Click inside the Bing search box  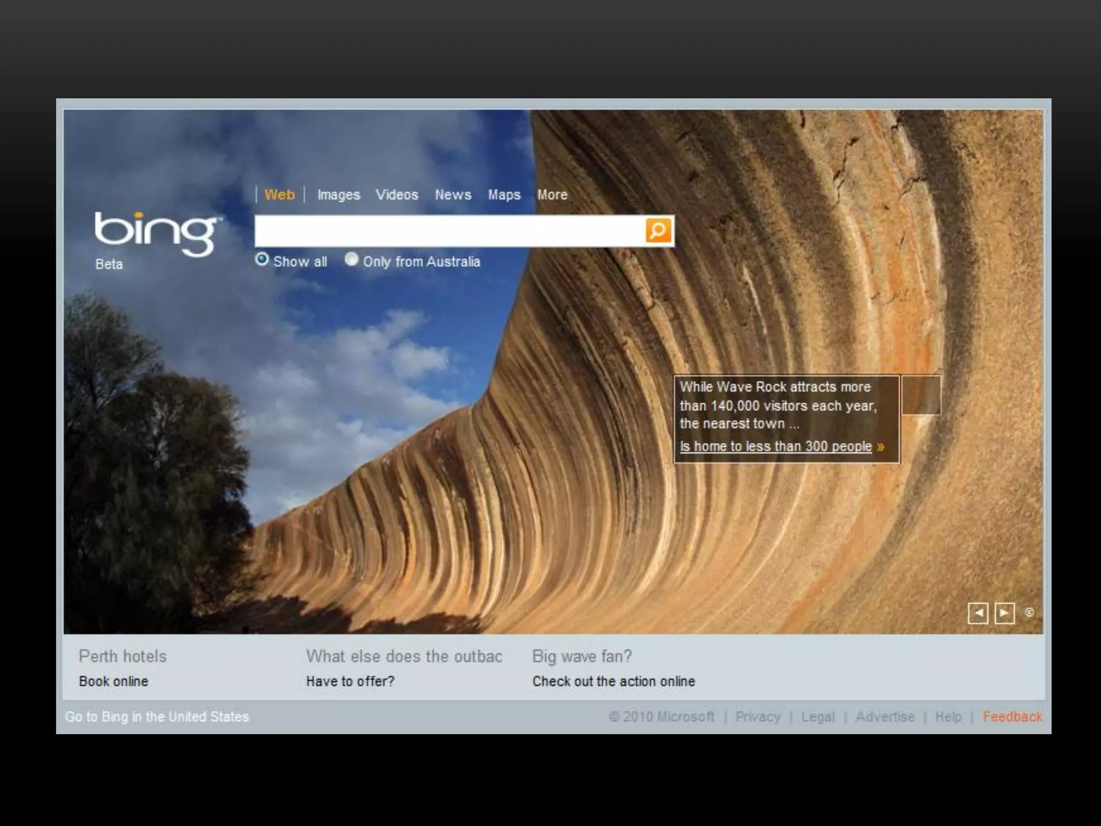click(x=449, y=231)
